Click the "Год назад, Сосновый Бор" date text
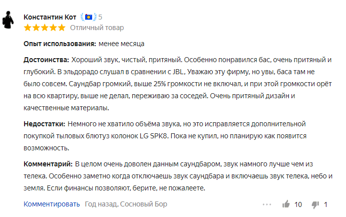 126,204
